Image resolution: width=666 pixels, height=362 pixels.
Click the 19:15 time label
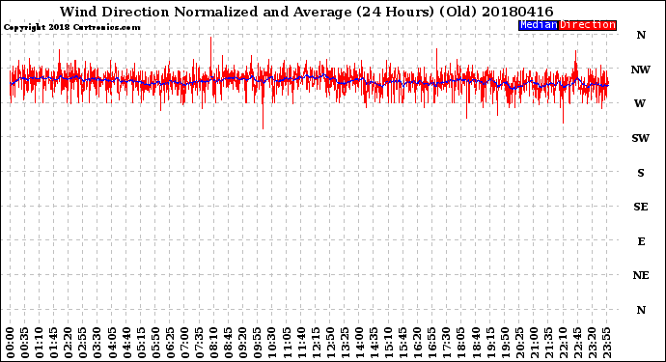coord(490,343)
